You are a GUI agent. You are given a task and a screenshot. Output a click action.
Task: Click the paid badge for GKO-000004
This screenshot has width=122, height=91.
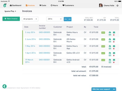point(103,39)
